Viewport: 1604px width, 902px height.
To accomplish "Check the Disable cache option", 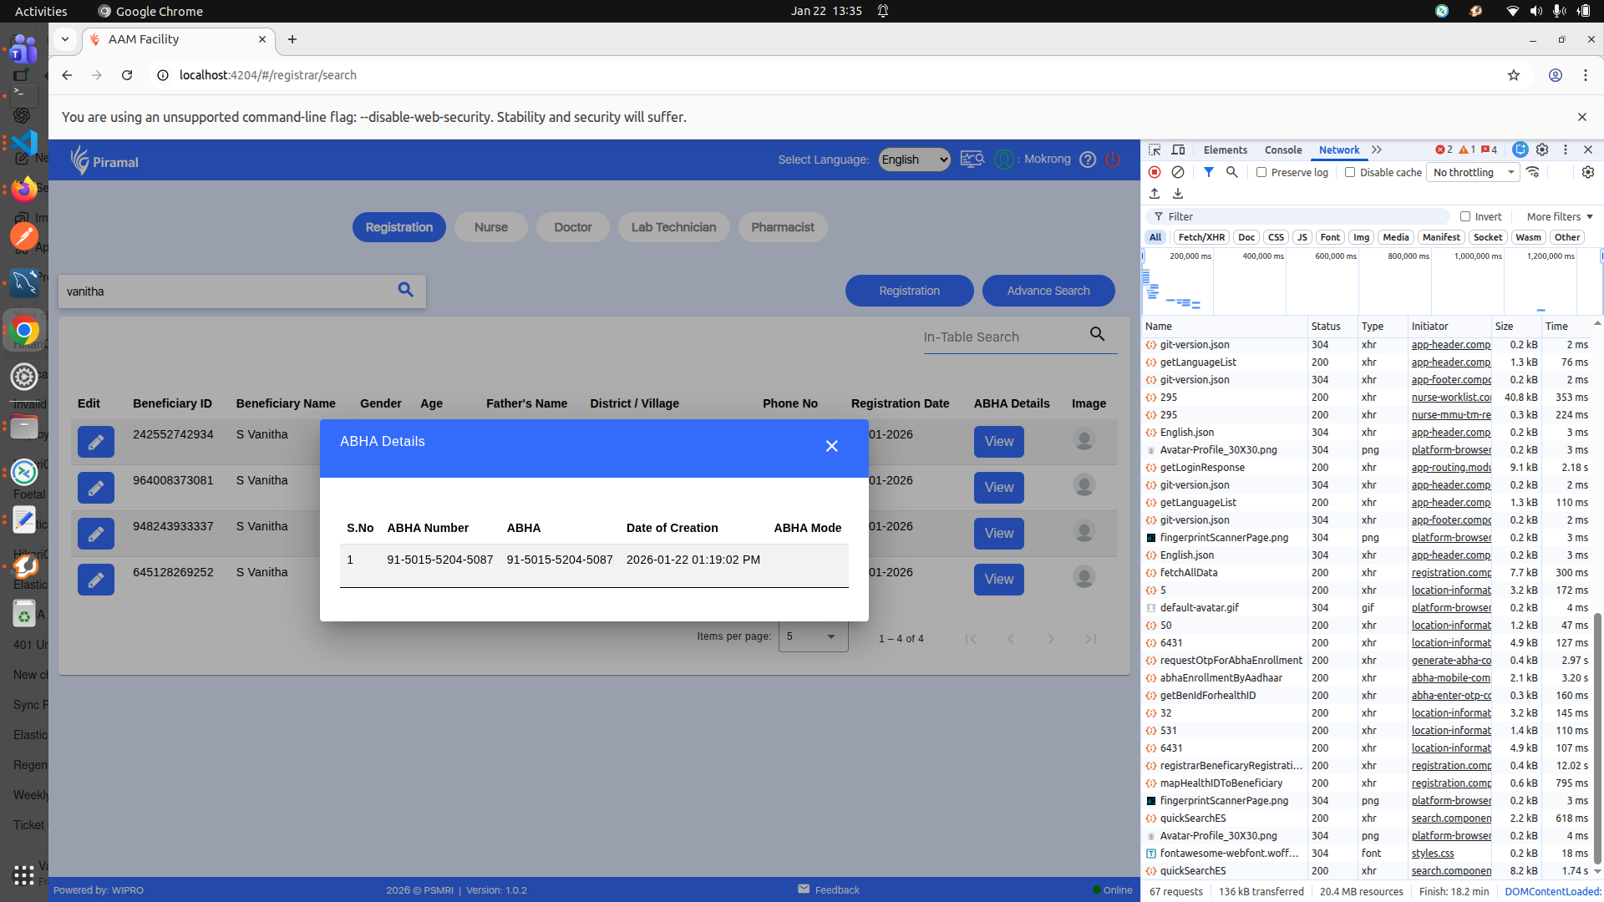I will [1350, 172].
